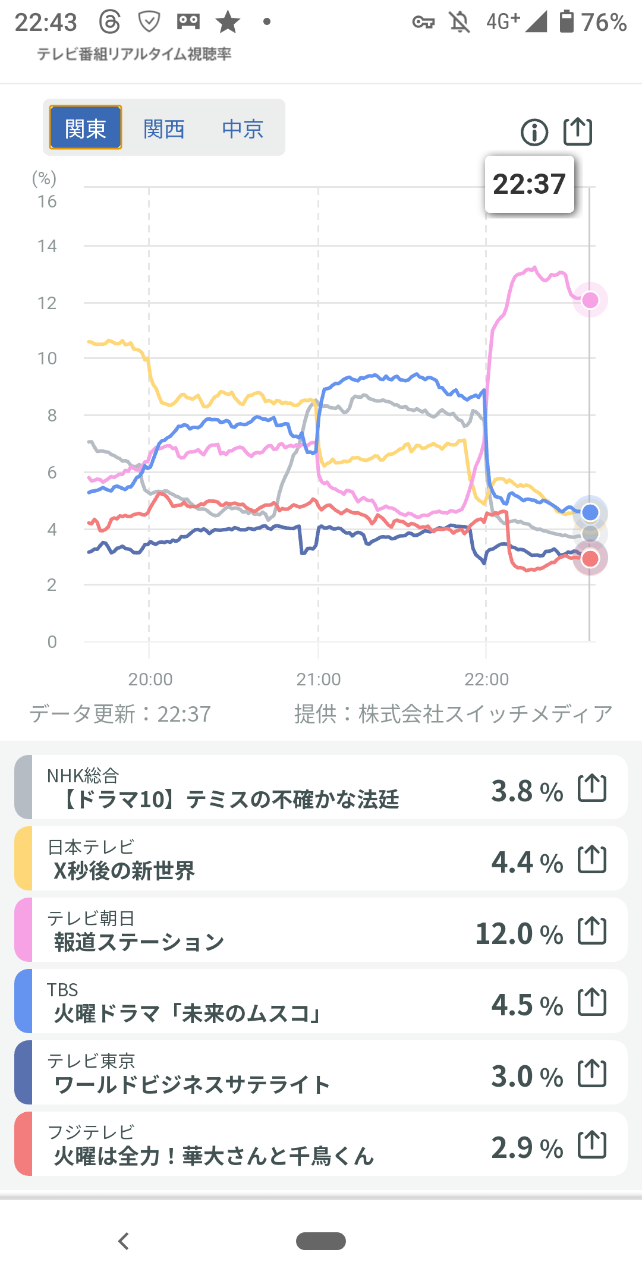Tap the info icon above the chart

[x=534, y=132]
